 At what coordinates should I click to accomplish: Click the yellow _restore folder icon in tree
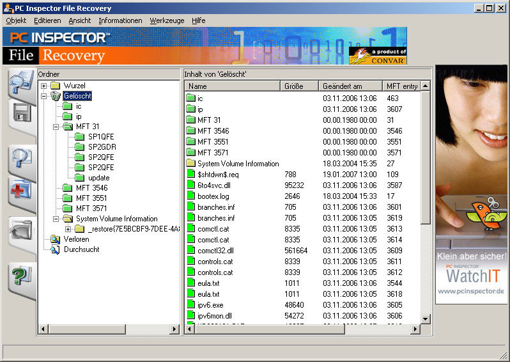(x=80, y=229)
